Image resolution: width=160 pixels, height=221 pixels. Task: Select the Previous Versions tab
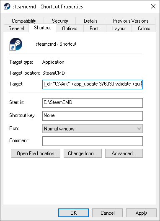point(131,21)
